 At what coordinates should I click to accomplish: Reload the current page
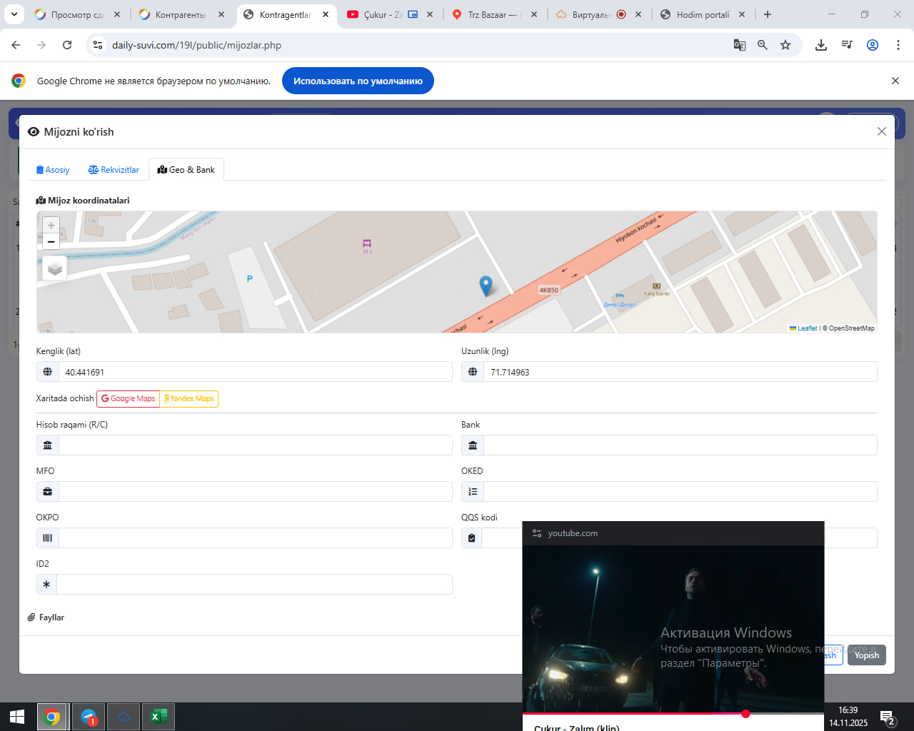pos(67,45)
